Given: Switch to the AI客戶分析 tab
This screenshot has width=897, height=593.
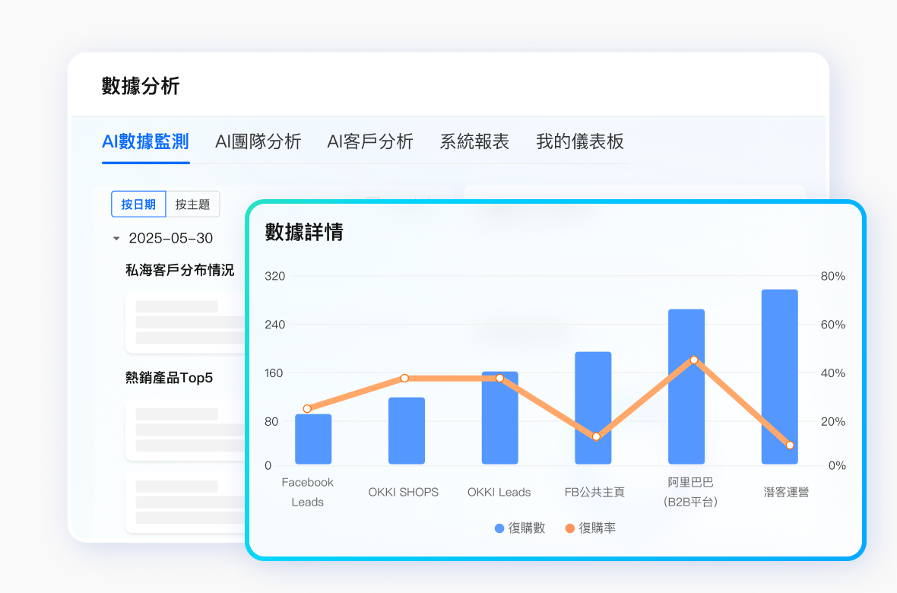Looking at the screenshot, I should pos(369,141).
